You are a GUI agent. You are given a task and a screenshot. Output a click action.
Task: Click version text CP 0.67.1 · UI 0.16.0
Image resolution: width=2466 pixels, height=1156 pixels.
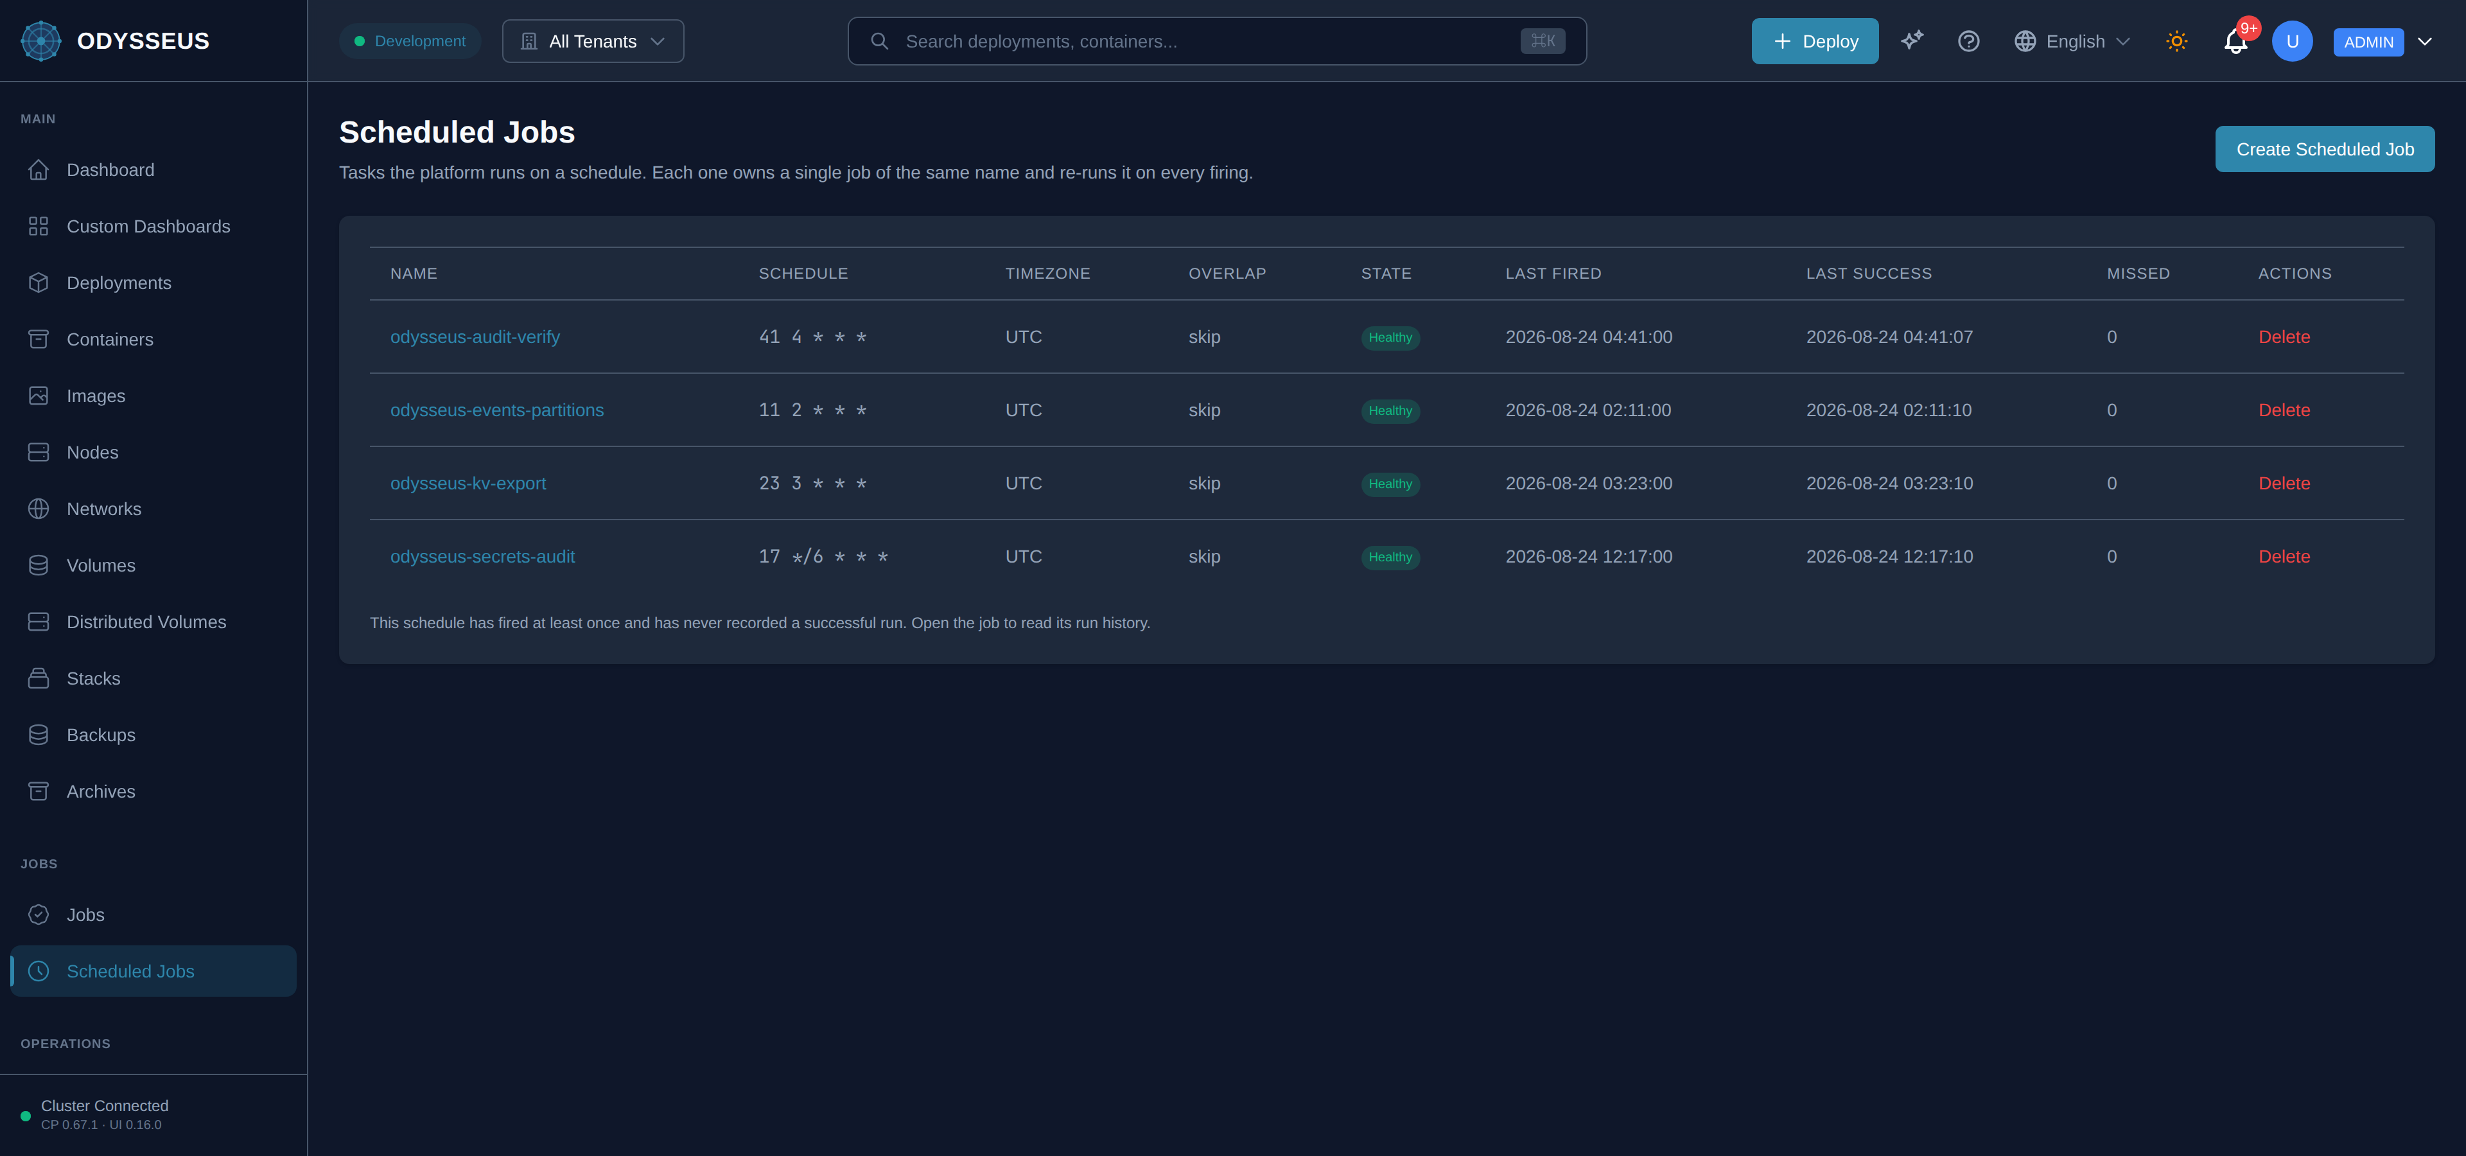(101, 1125)
